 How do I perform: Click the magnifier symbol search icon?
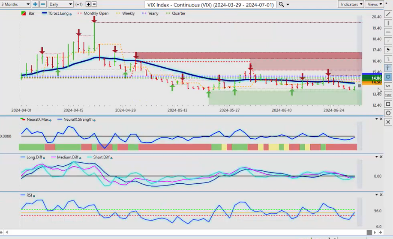(x=282, y=4)
